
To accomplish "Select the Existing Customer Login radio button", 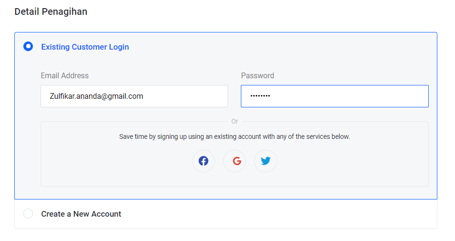I will click(x=28, y=47).
